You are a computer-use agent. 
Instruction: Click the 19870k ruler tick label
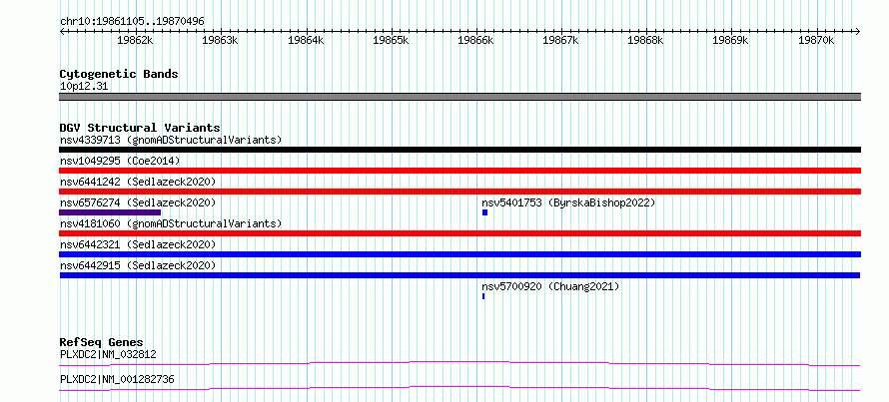[816, 41]
